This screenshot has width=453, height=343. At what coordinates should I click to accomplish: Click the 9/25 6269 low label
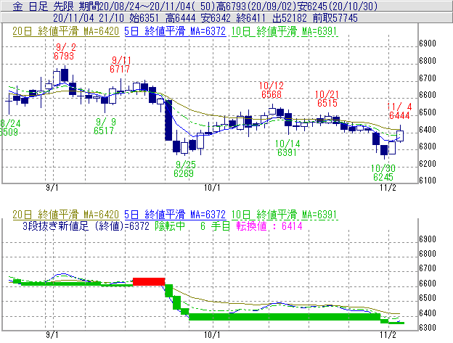[184, 169]
